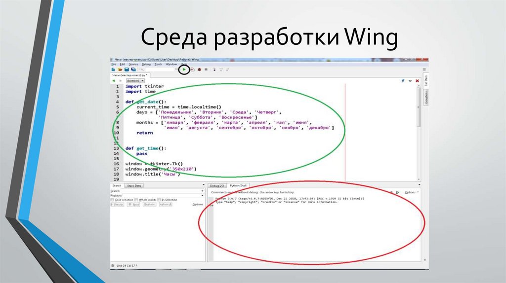Click the Save file toolbar icon

tap(126, 70)
